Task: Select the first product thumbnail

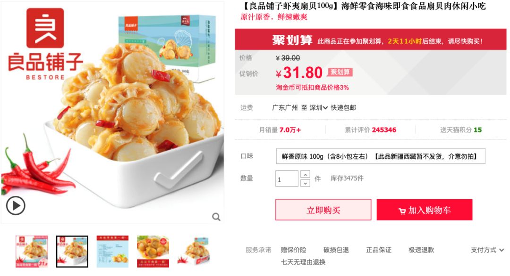Action: tap(32, 252)
